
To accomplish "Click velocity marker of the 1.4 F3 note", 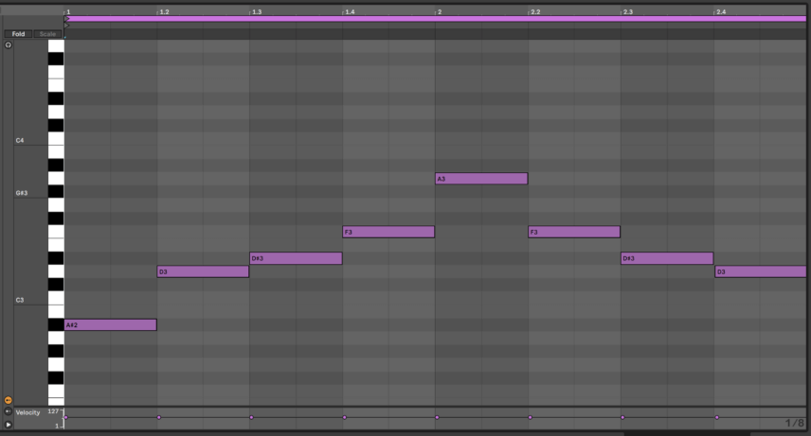I will tap(345, 417).
